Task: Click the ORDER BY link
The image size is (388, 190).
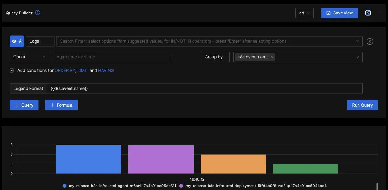Action: (x=65, y=70)
